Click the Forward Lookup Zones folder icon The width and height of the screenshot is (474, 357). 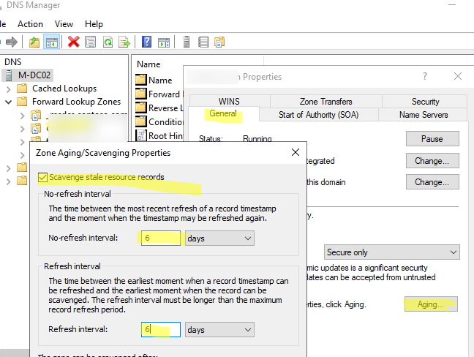pyautogui.click(x=22, y=102)
